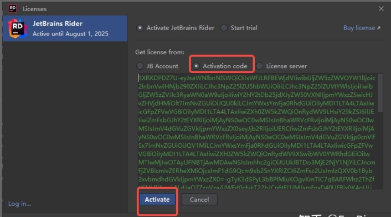Click the Licenses window title text
The height and width of the screenshot is (217, 391).
(x=34, y=8)
